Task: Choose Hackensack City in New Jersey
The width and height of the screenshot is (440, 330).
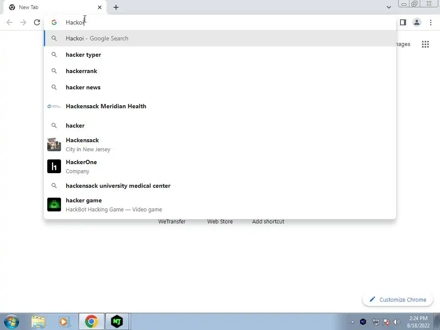Action: [x=220, y=144]
